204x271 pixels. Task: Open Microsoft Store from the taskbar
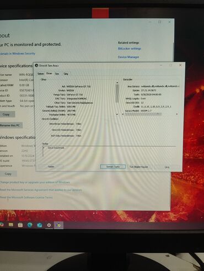(x=20, y=225)
